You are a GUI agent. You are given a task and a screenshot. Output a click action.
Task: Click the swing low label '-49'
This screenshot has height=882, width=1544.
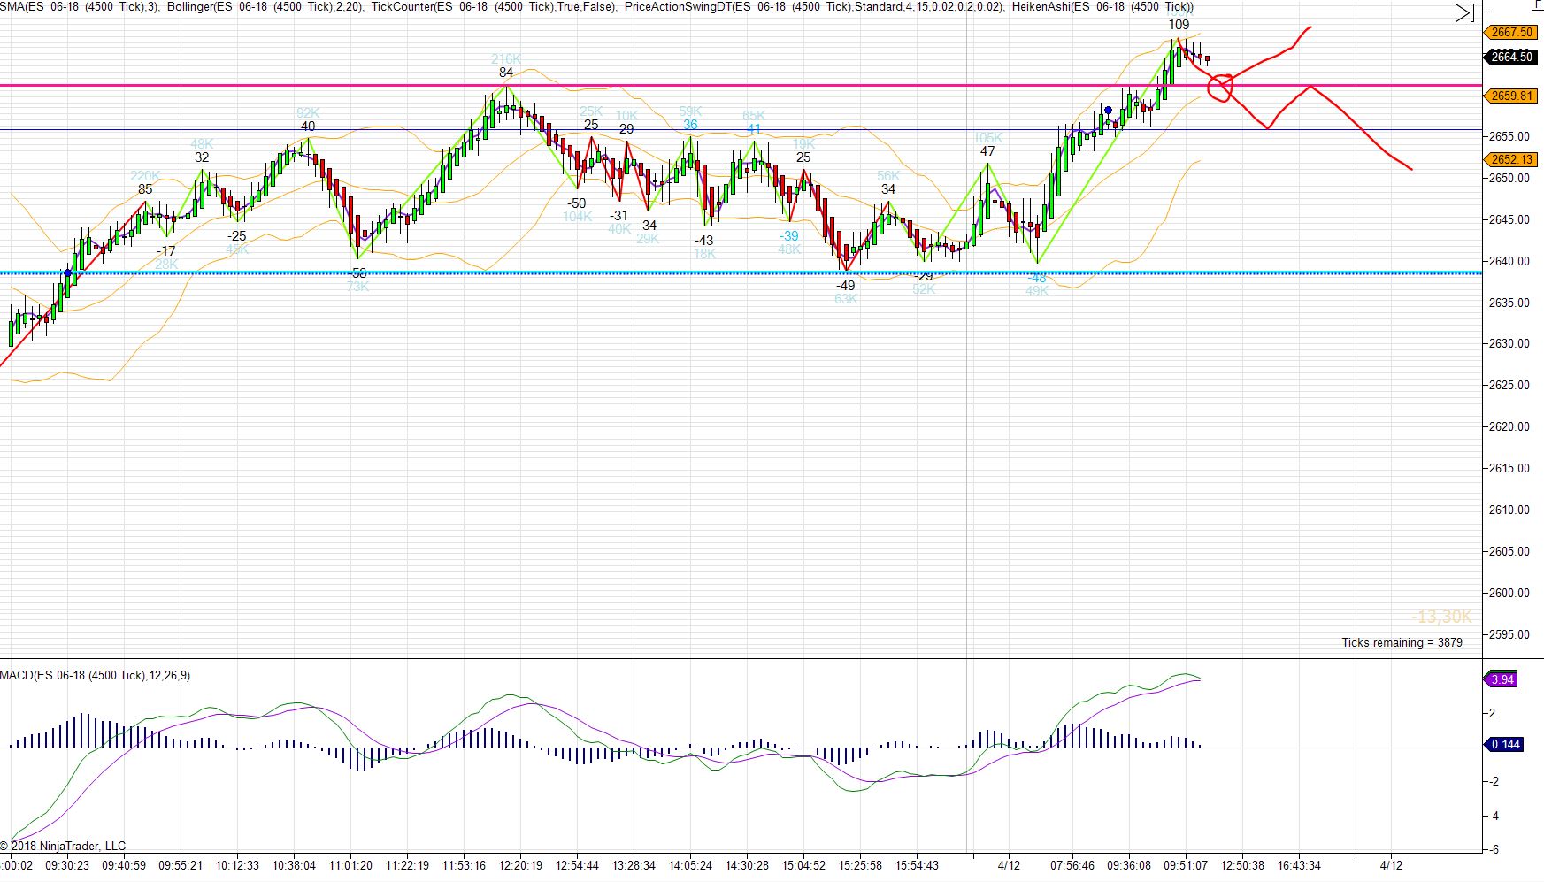846,286
